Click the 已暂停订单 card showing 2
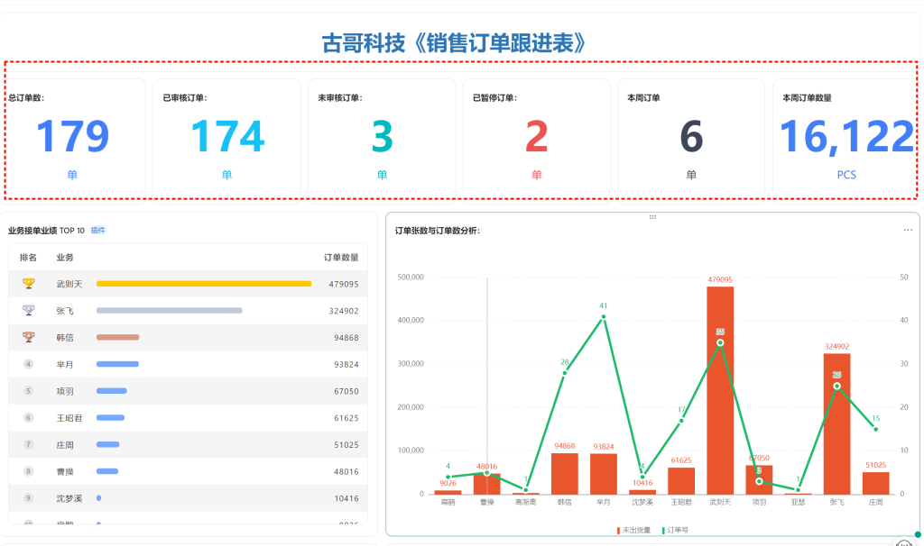Image resolution: width=924 pixels, height=546 pixels. [536, 138]
